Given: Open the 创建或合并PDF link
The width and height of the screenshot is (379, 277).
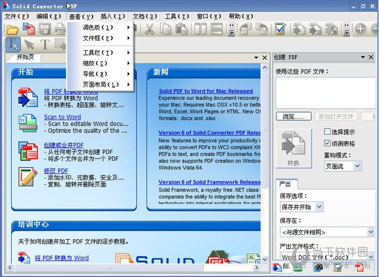Looking at the screenshot, I should pyautogui.click(x=64, y=145).
